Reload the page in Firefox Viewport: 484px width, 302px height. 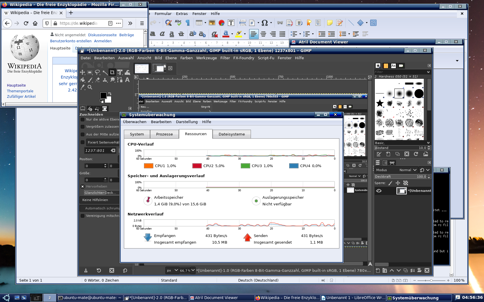(x=26, y=23)
